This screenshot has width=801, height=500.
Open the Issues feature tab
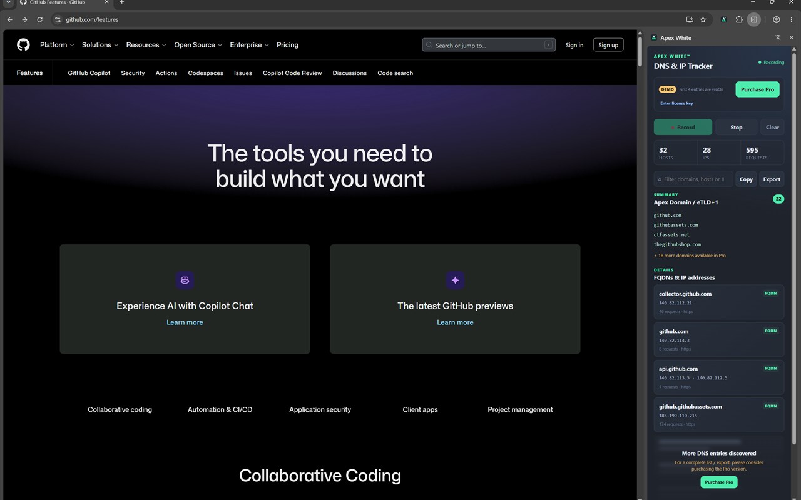coord(243,73)
